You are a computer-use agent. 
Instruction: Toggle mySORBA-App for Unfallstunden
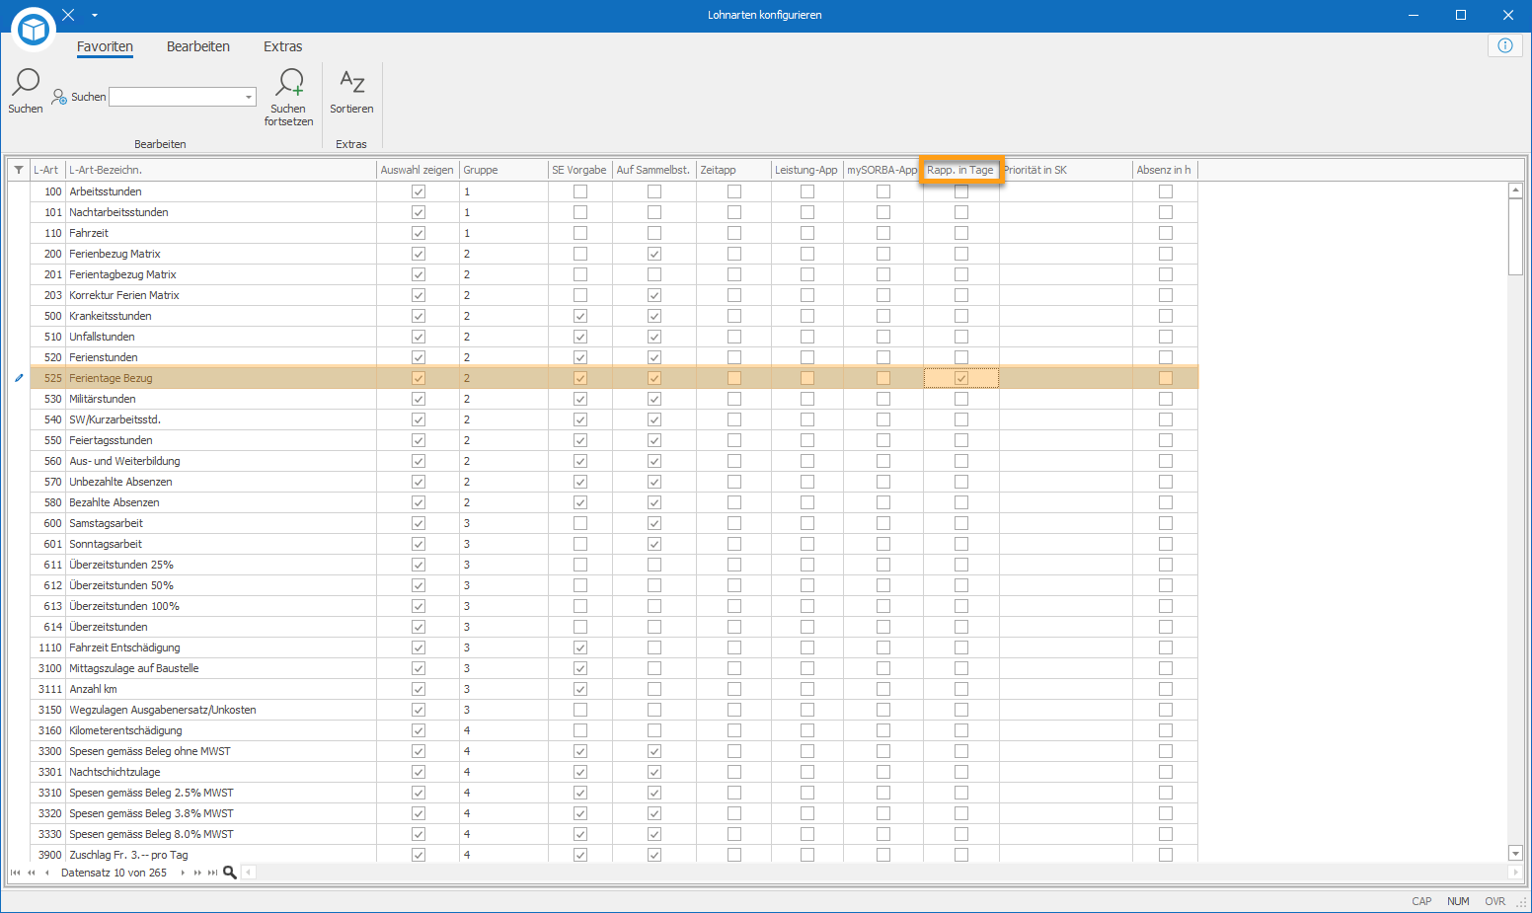[x=883, y=337]
